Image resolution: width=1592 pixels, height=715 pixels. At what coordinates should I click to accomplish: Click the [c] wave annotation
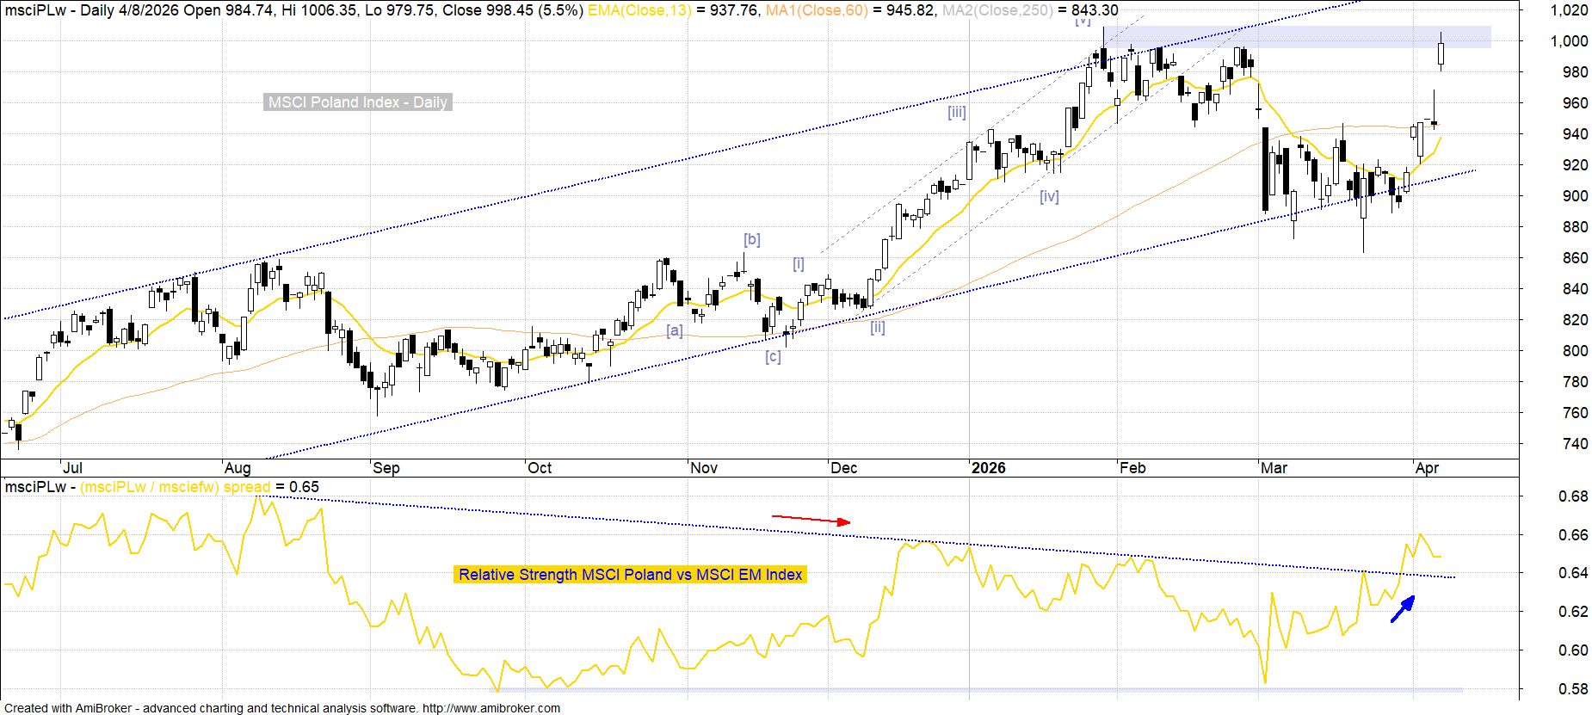click(x=773, y=356)
